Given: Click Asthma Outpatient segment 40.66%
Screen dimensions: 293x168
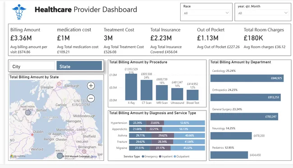Looking at the screenshot, I should point(189,135).
